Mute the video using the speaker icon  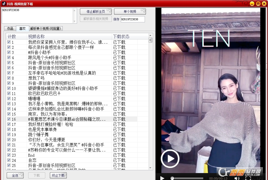pos(237,178)
